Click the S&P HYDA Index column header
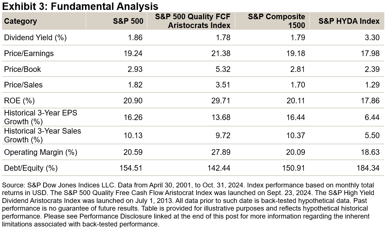The width and height of the screenshot is (386, 231). pyautogui.click(x=349, y=21)
